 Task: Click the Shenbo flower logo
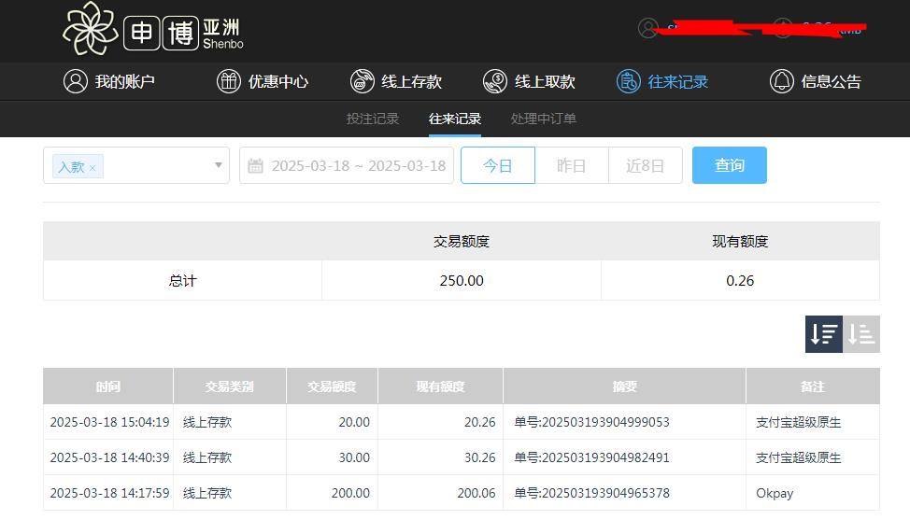[x=90, y=29]
